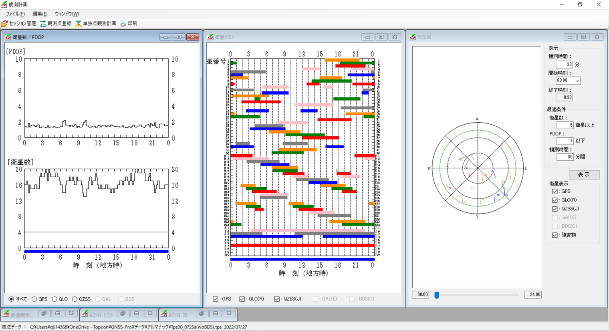Click the 印刷 print icon
This screenshot has height=331, width=609.
point(123,24)
